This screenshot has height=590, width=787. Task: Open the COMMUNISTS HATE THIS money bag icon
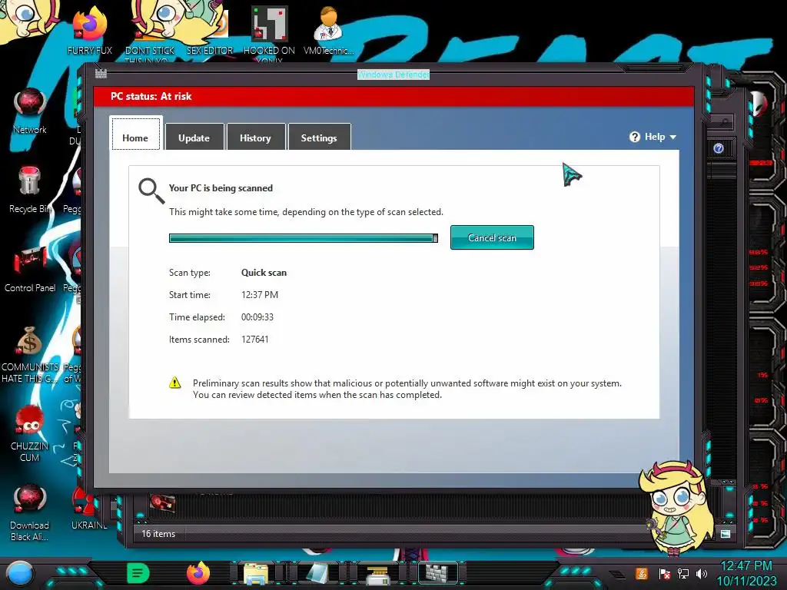[30, 355]
